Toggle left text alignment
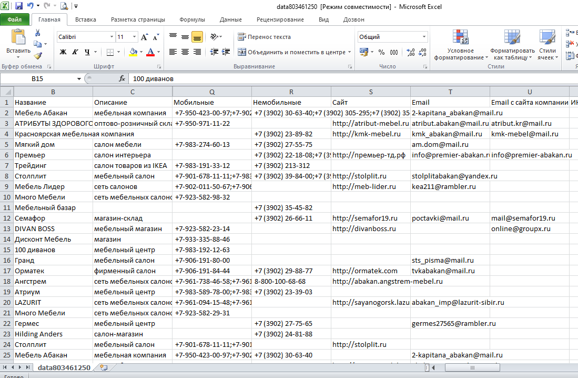The width and height of the screenshot is (578, 378). [x=173, y=52]
